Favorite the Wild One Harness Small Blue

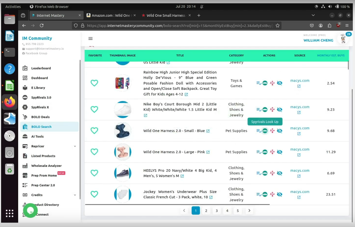click(94, 131)
